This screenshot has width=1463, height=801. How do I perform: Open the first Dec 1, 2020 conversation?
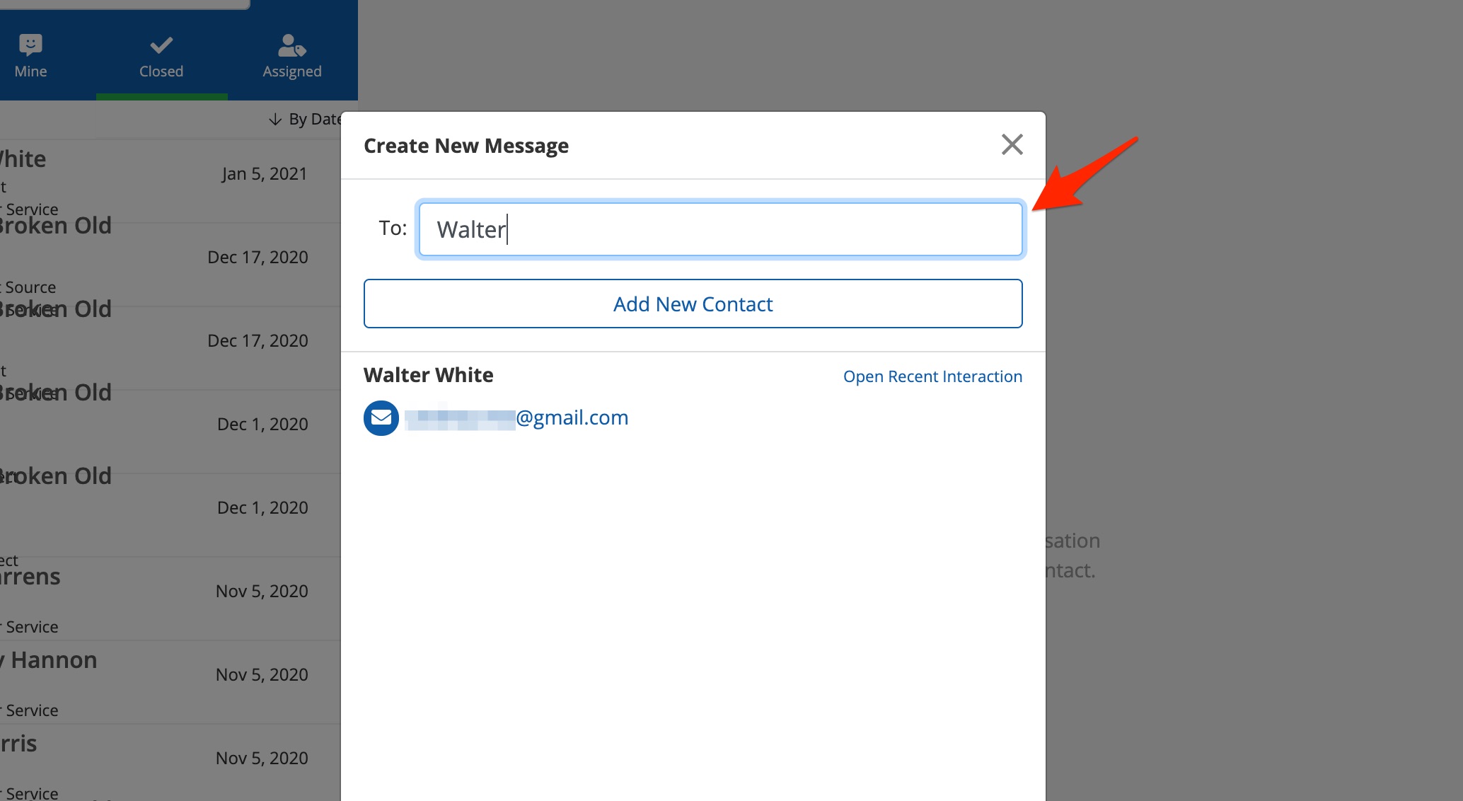click(x=170, y=430)
